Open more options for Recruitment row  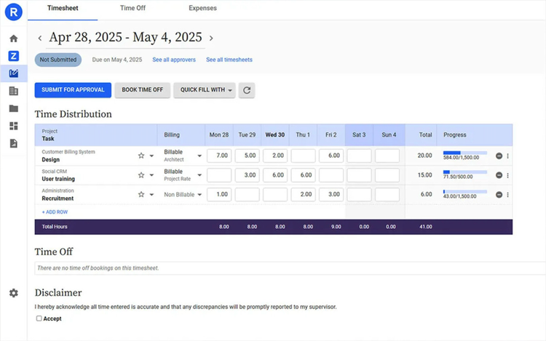tap(507, 195)
